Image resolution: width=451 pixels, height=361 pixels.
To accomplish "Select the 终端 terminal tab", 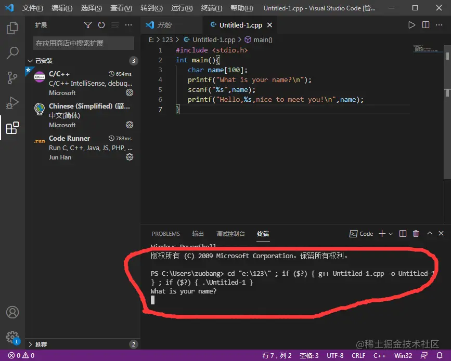I will (263, 234).
